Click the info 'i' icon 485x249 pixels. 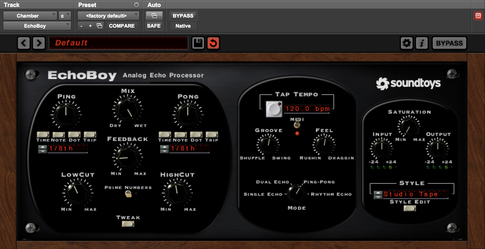(422, 43)
